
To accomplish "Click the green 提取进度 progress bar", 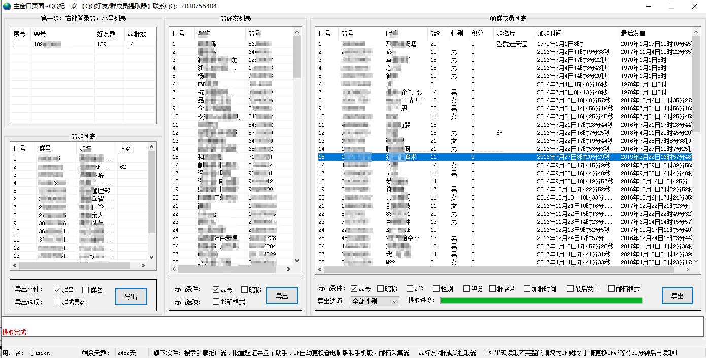I will point(541,300).
